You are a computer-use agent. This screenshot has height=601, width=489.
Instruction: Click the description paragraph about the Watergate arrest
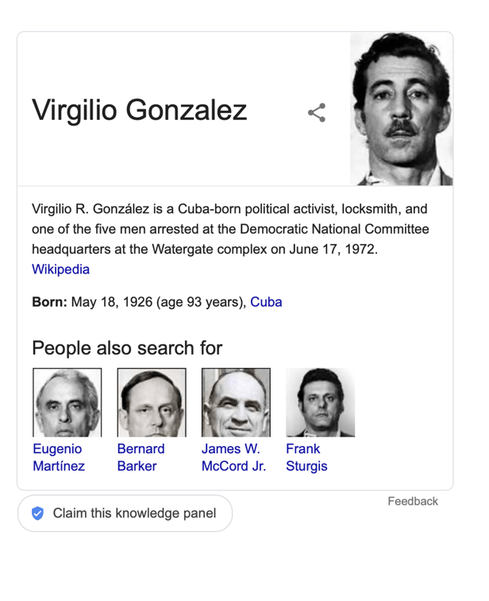point(230,230)
